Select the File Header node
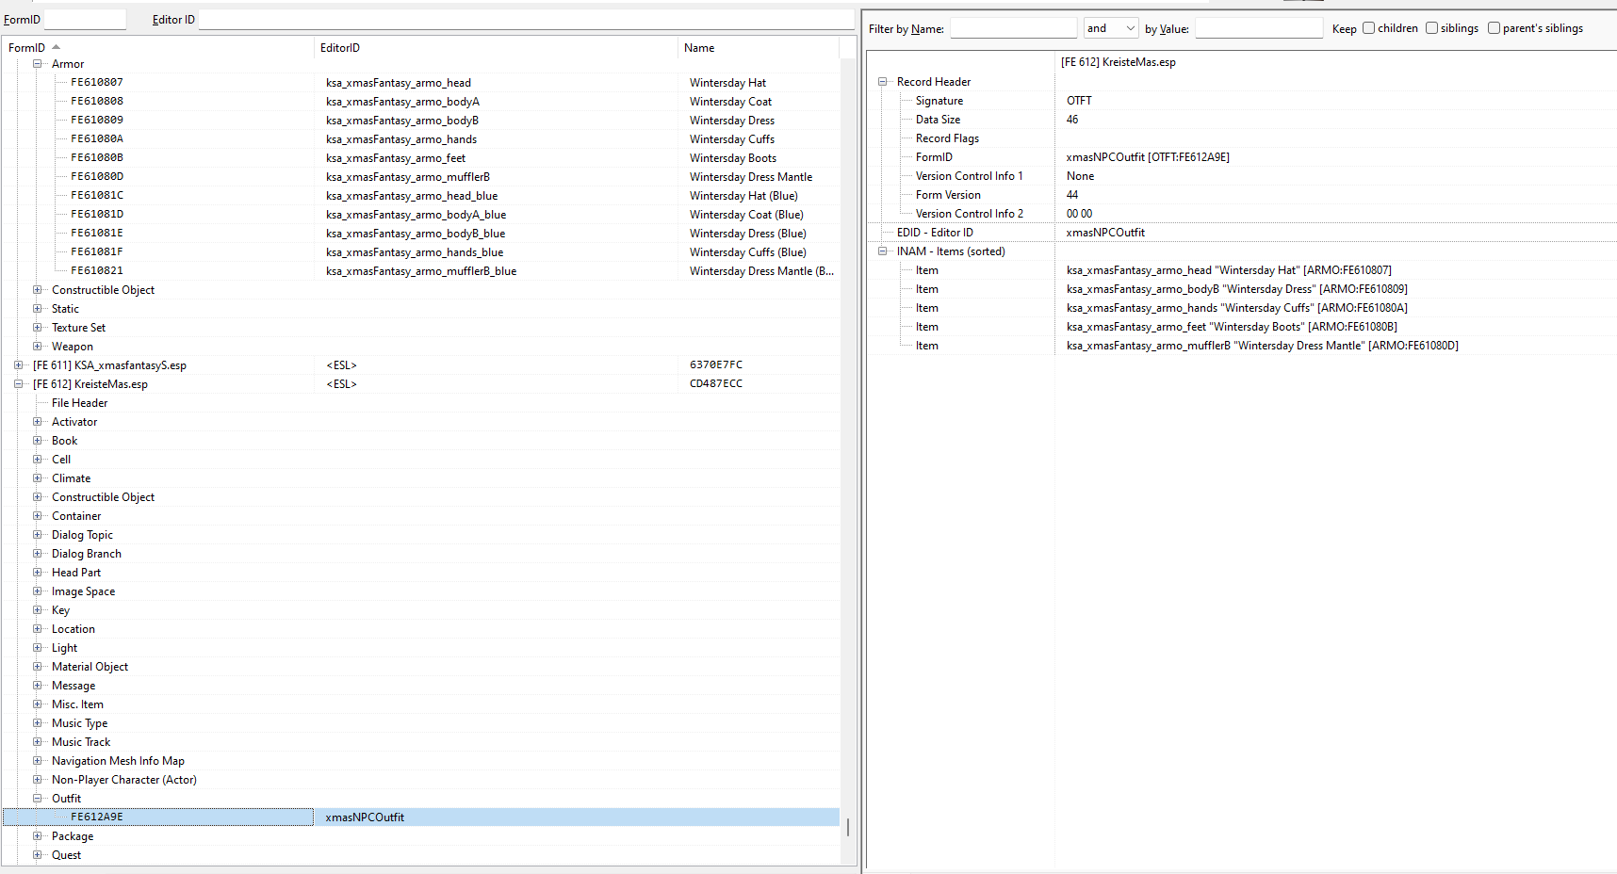This screenshot has width=1617, height=874. pyautogui.click(x=79, y=403)
